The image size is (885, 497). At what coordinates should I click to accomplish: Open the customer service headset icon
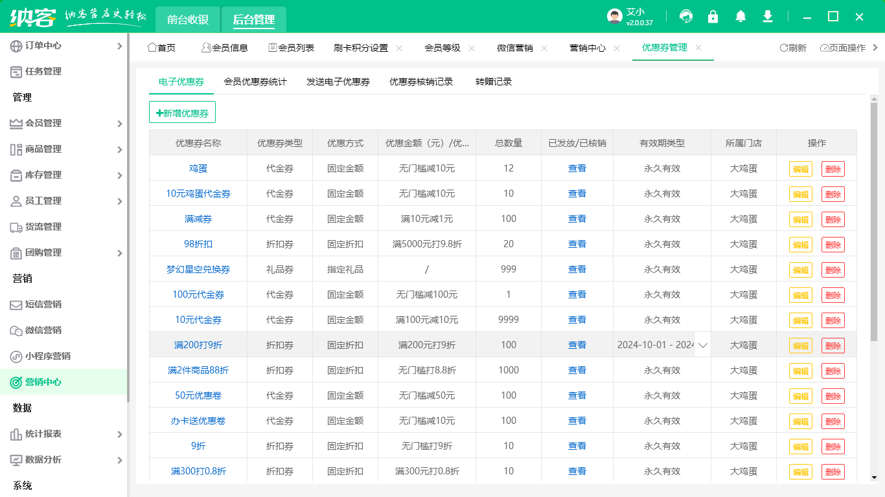pyautogui.click(x=685, y=16)
